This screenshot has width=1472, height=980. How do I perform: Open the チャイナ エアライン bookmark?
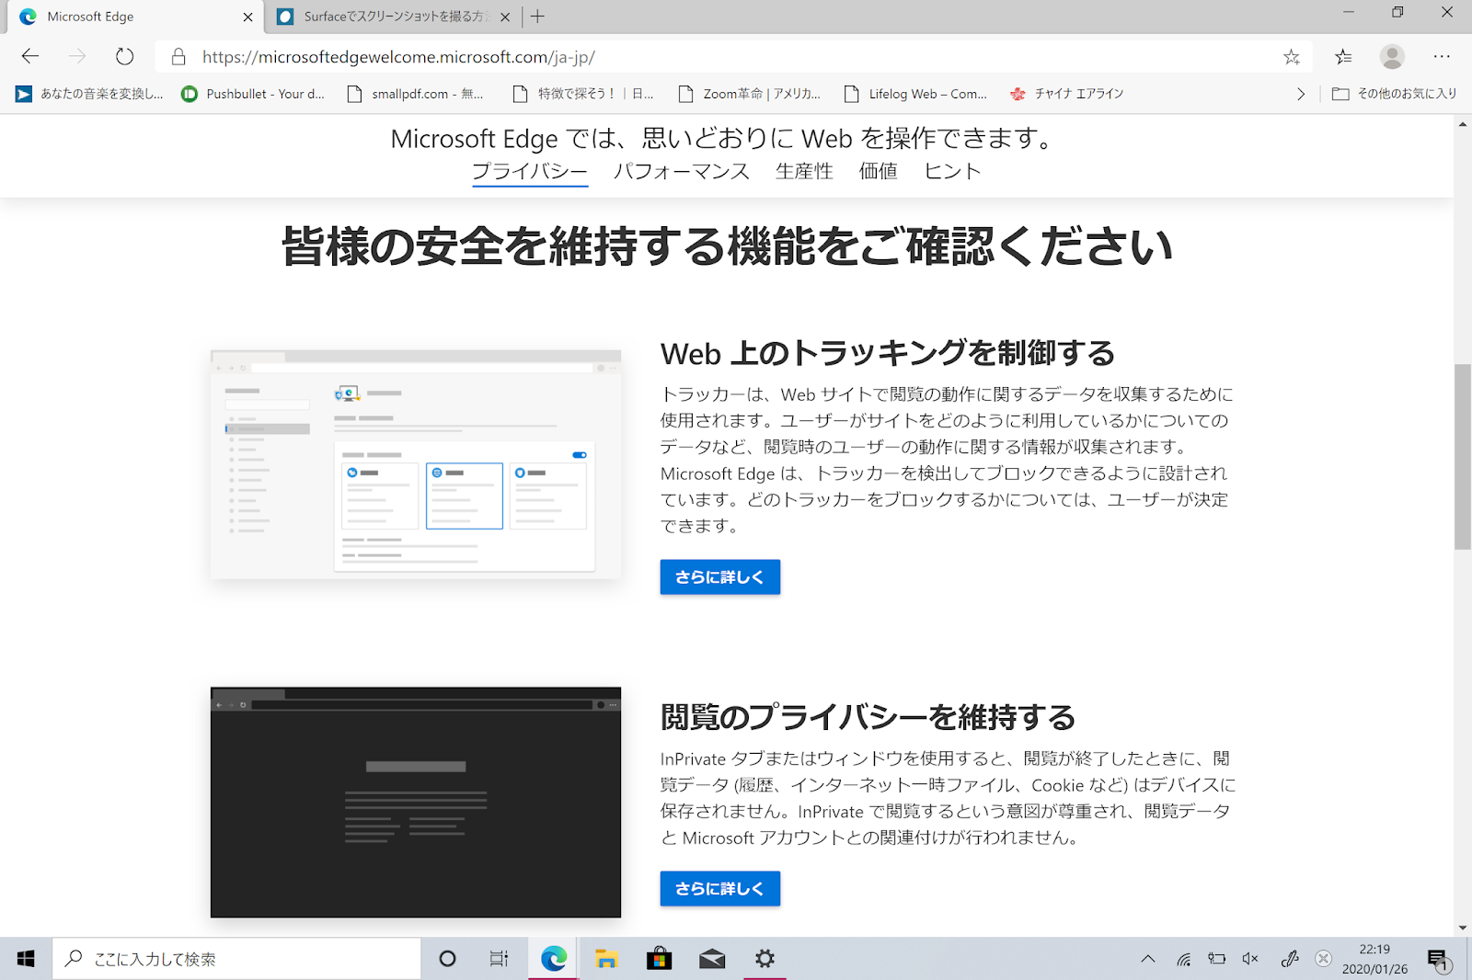[x=1066, y=94]
